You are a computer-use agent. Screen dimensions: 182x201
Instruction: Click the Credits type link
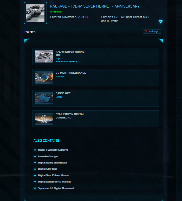click(58, 97)
